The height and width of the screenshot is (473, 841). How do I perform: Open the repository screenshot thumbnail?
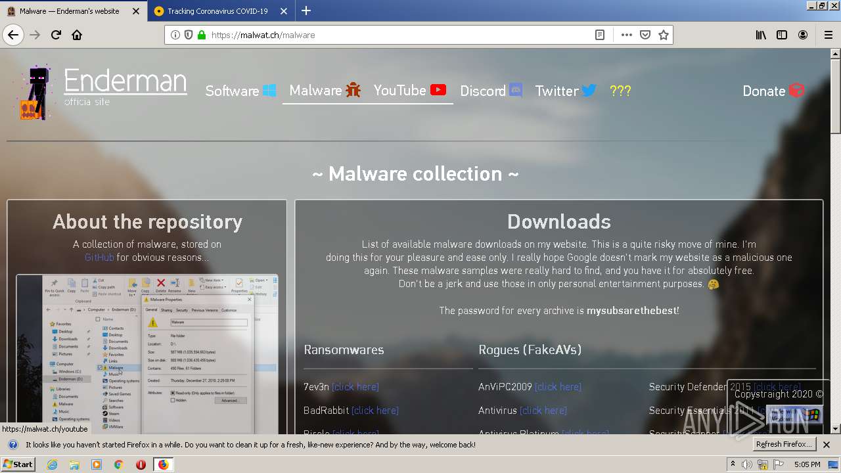pyautogui.click(x=147, y=354)
